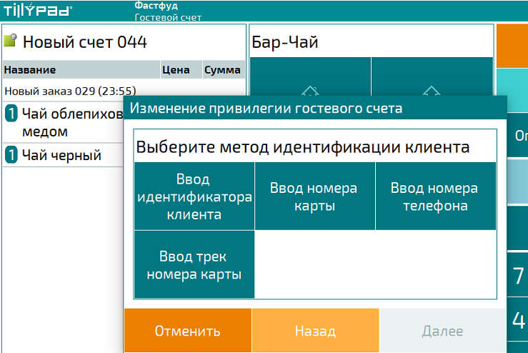This screenshot has height=353, width=528.
Task: Pick Ввод номера телефона identification
Action: coord(435,197)
